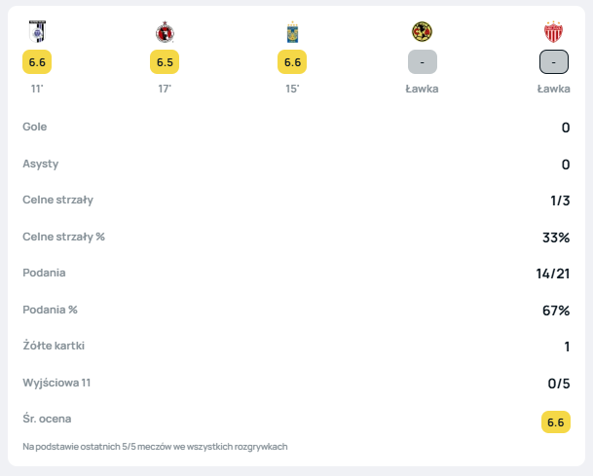Click the Żółte kartki row label
This screenshot has height=476, width=593.
[53, 346]
